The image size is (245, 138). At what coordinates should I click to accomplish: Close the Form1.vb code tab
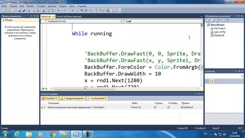(54, 16)
